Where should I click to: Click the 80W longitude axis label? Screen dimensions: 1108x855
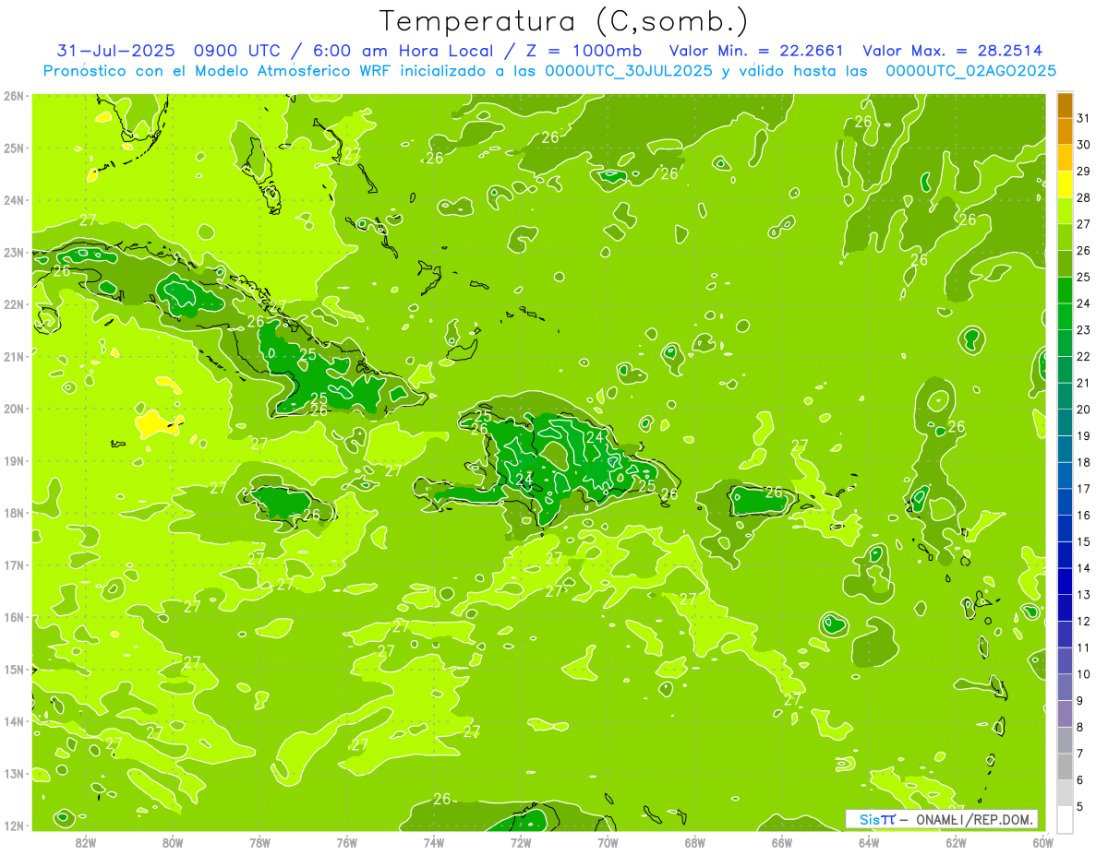click(x=173, y=841)
